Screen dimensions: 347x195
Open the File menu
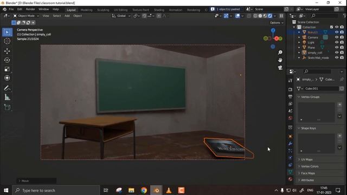point(11,9)
